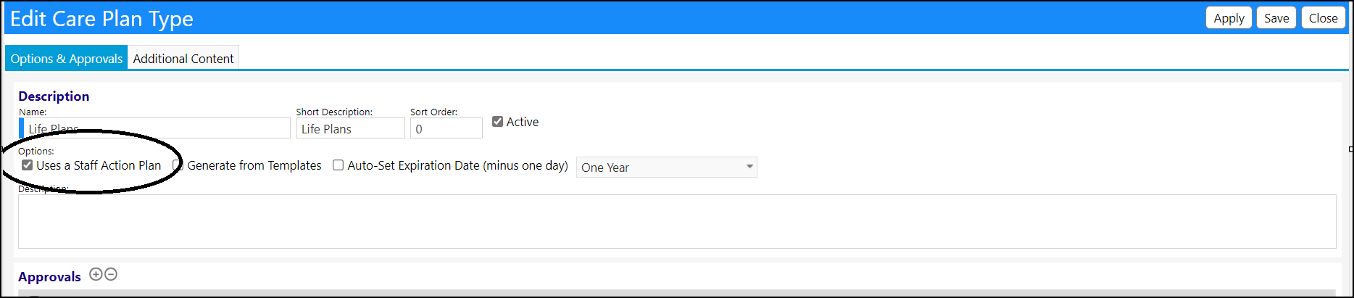The image size is (1354, 298).
Task: Click the Apply button
Action: tap(1229, 18)
